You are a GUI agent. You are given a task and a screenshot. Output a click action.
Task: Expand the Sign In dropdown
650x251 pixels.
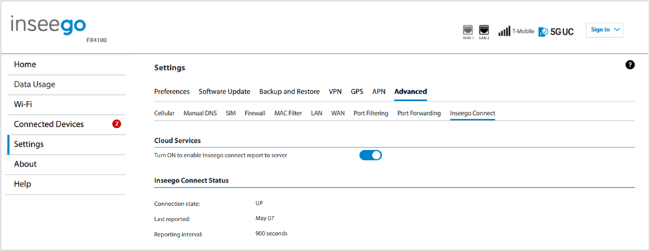(604, 30)
